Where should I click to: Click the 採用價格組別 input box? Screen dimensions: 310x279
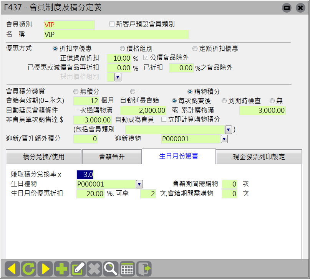(x=110, y=77)
